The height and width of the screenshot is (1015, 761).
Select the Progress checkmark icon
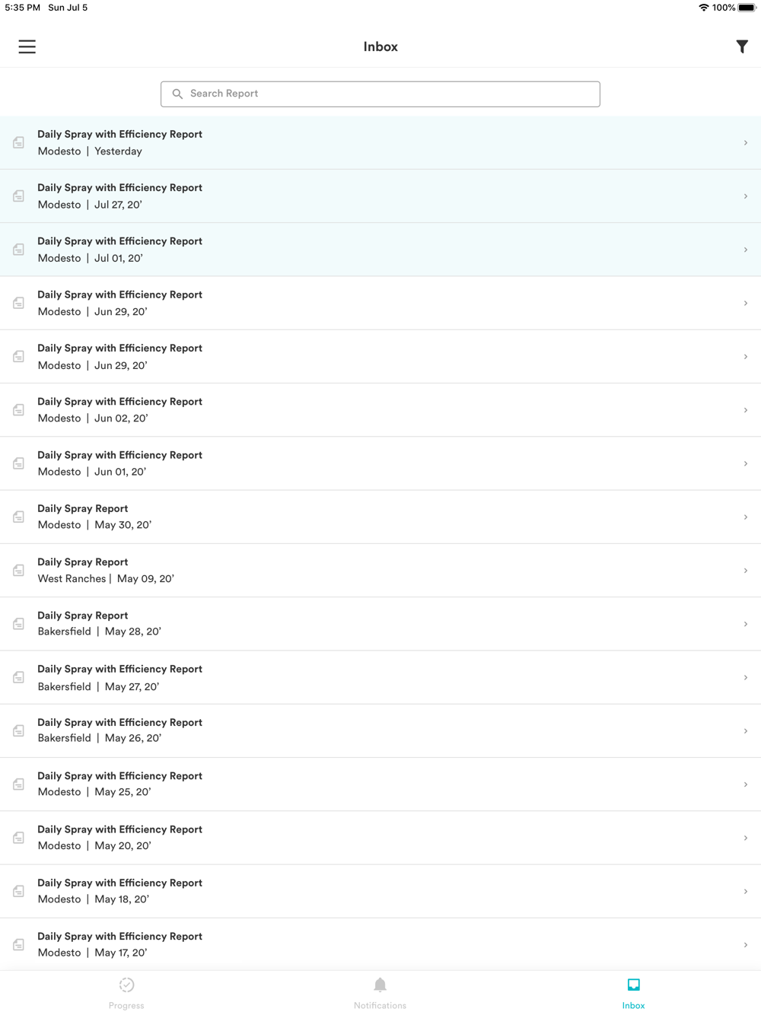(x=126, y=985)
